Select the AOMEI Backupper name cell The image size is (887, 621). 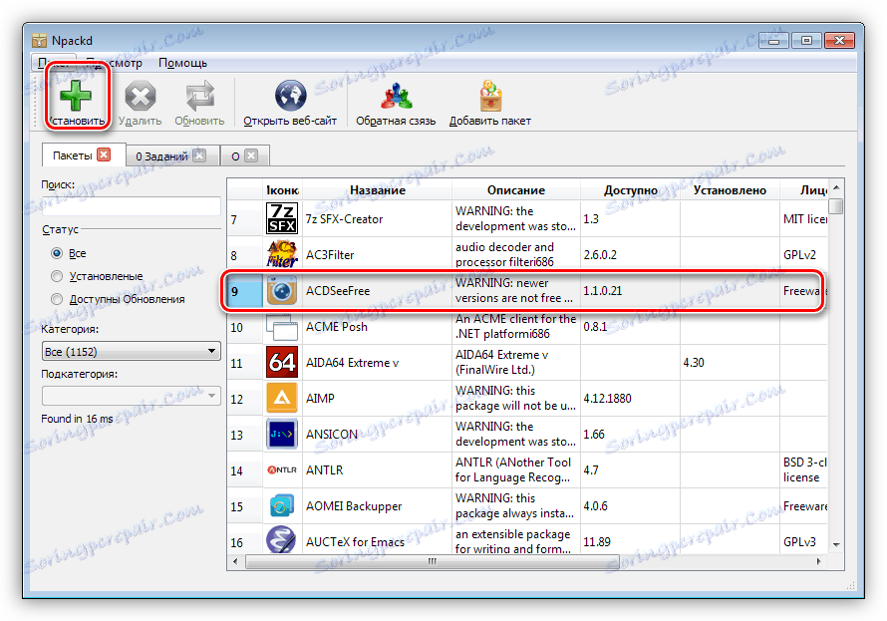point(377,505)
